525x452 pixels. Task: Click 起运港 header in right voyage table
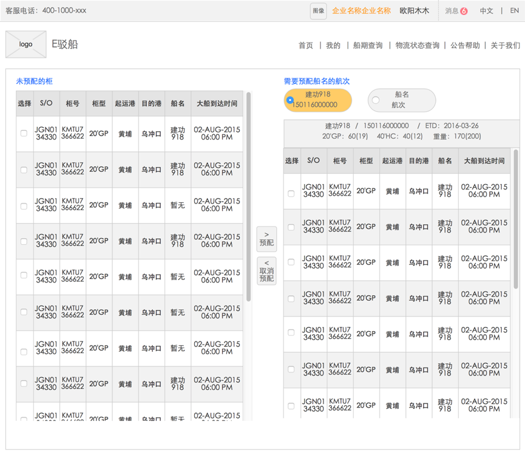[x=393, y=160]
